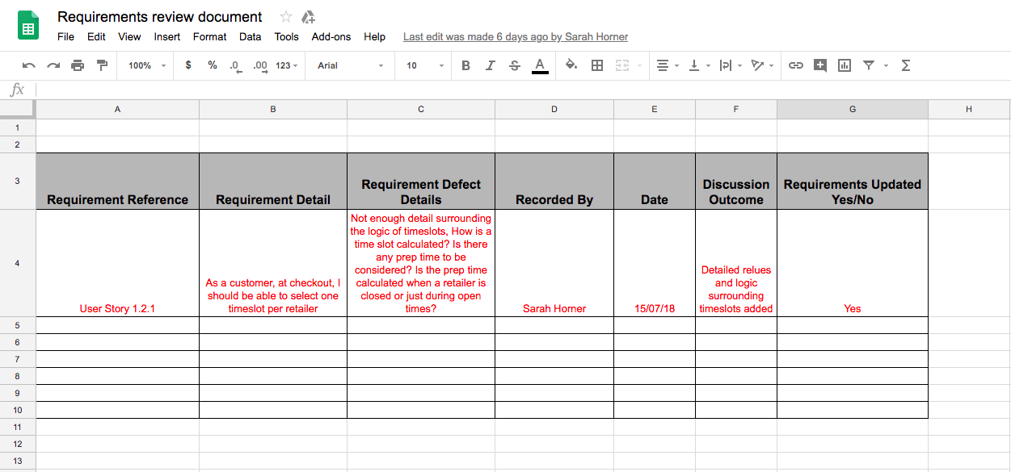Open the horizontal align dropdown
The width and height of the screenshot is (1011, 472).
(669, 65)
